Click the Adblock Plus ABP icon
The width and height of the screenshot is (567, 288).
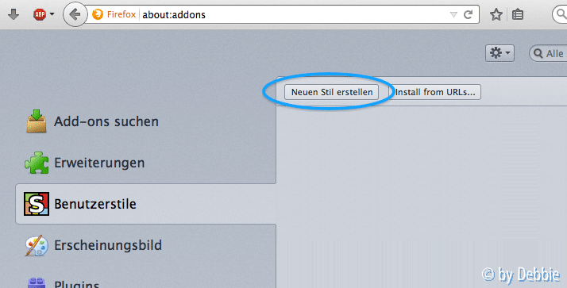coord(40,14)
